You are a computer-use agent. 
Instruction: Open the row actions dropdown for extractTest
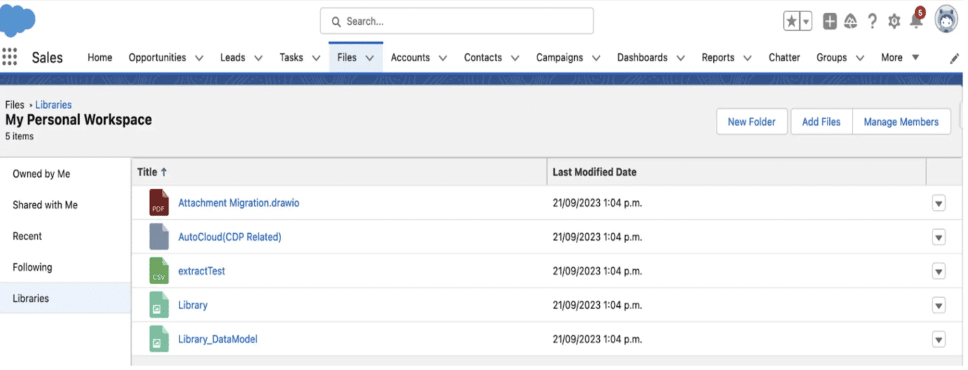tap(938, 270)
